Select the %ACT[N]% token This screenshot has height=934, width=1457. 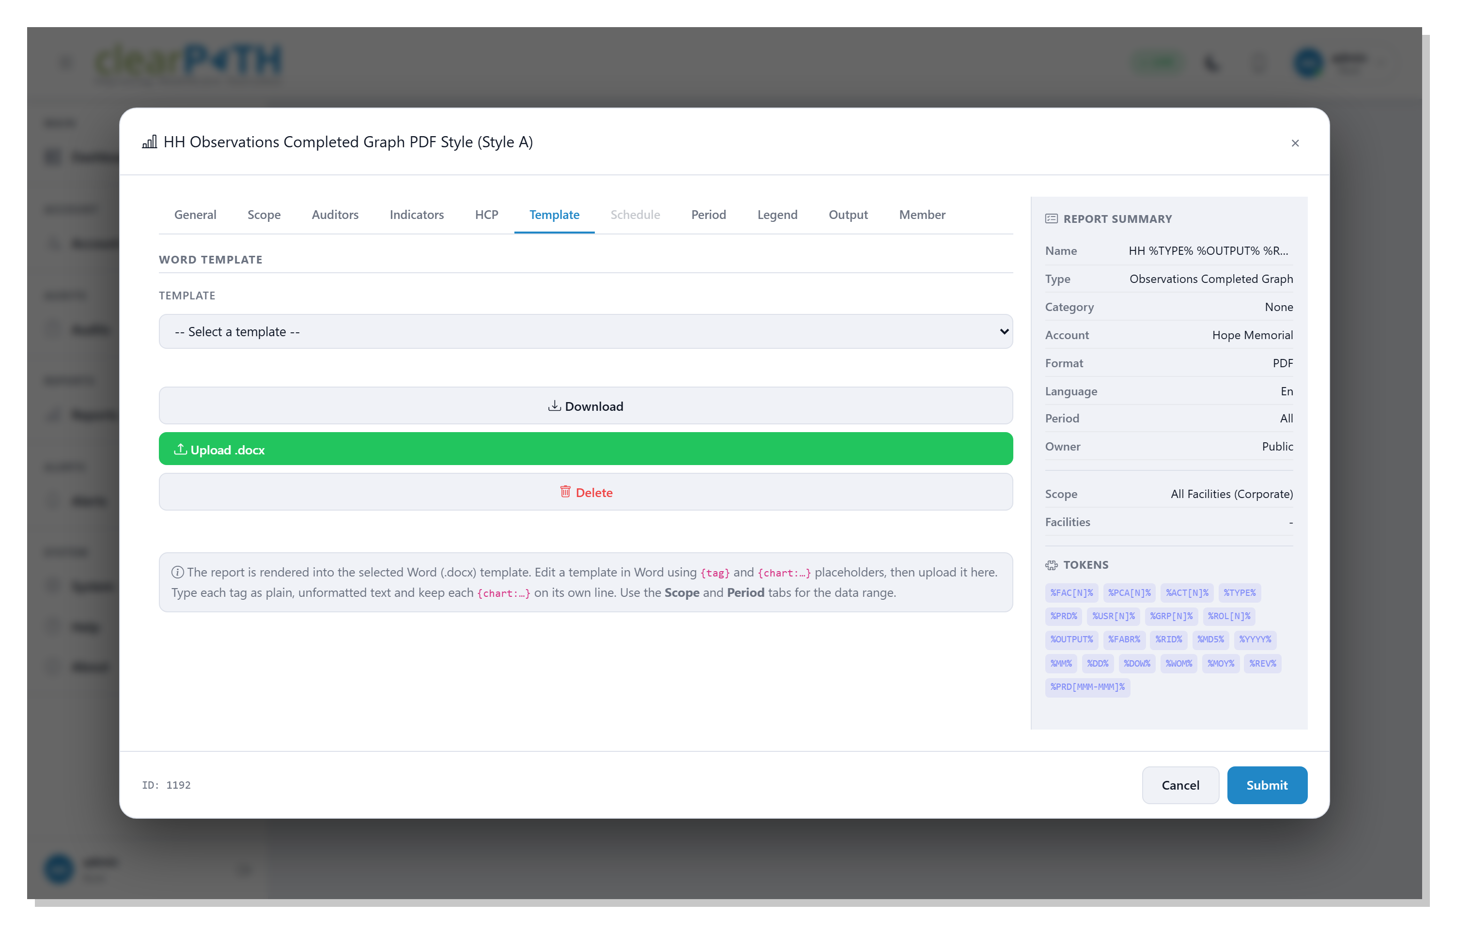click(1187, 592)
